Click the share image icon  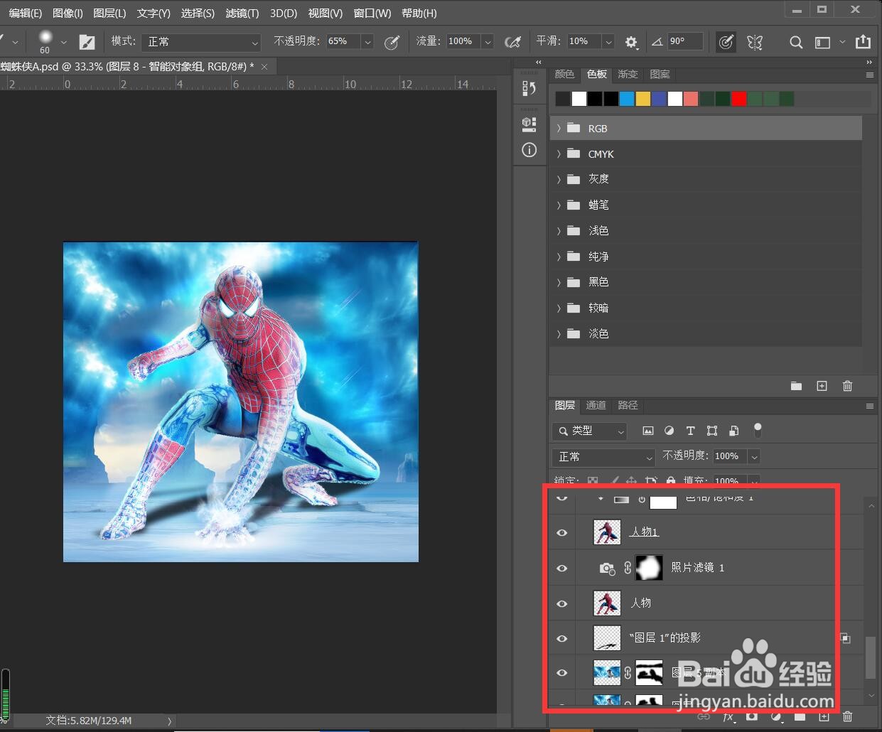863,41
